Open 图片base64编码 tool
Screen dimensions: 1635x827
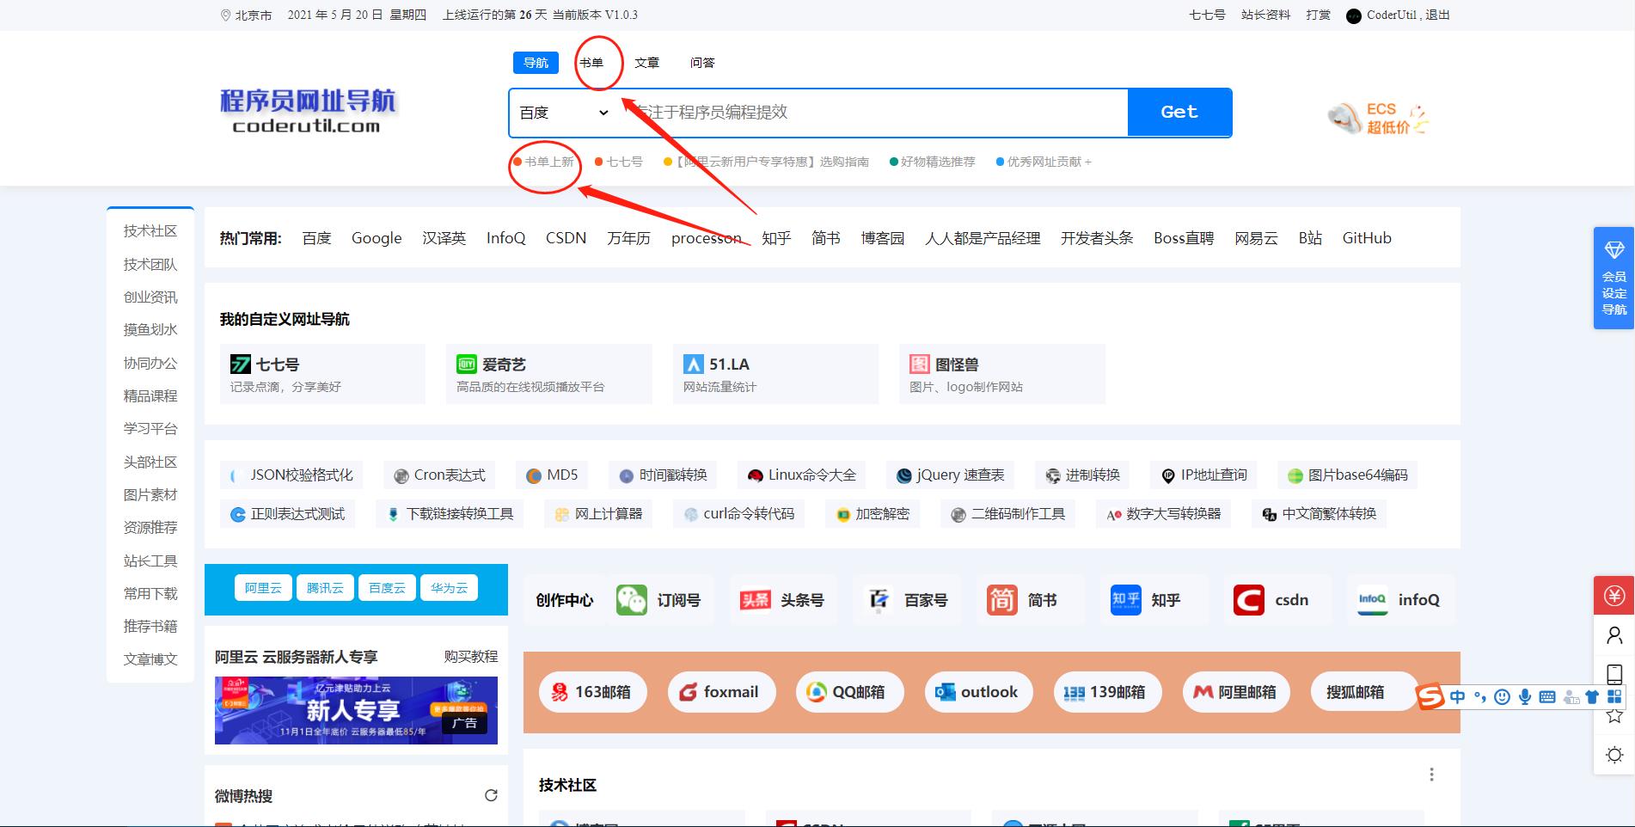click(x=1348, y=475)
